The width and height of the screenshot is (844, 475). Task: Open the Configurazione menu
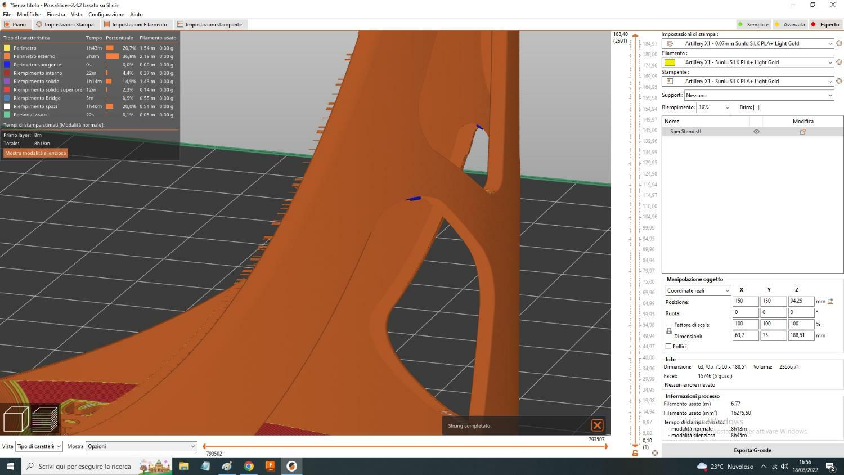pos(106,14)
